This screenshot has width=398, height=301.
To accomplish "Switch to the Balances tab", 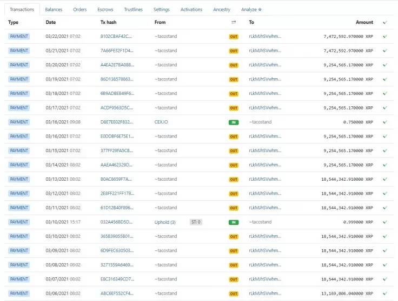I will (54, 10).
